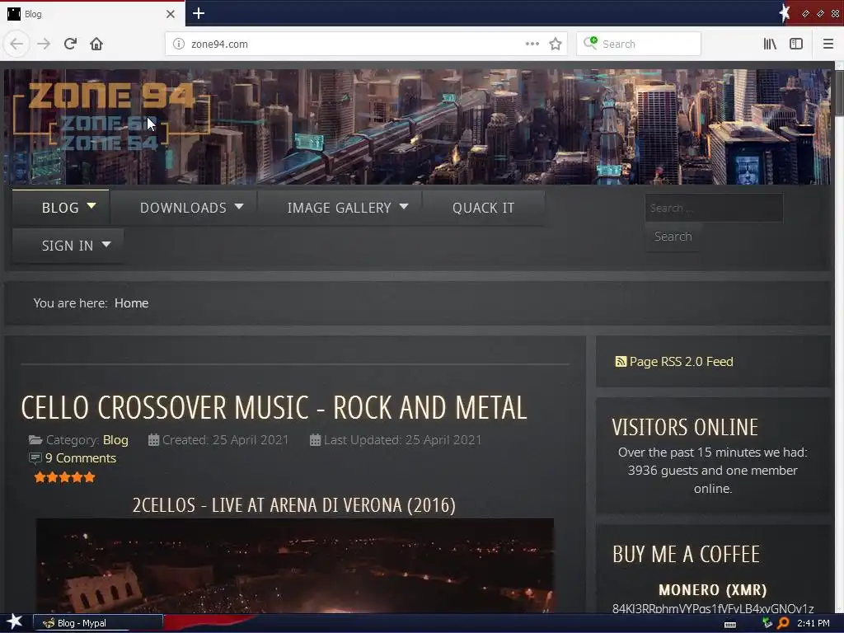844x633 pixels.
Task: Click the search engine magnifier icon
Action: tap(590, 43)
